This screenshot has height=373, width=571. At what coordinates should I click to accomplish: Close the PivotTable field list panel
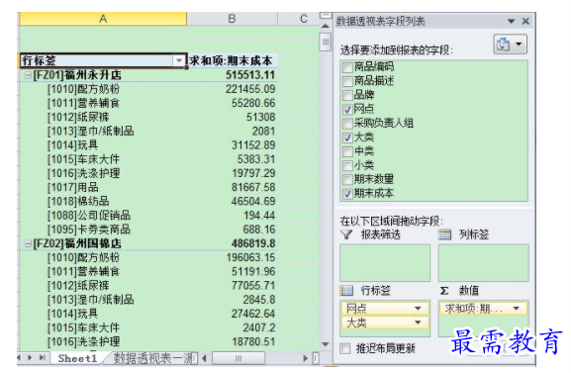tap(525, 21)
